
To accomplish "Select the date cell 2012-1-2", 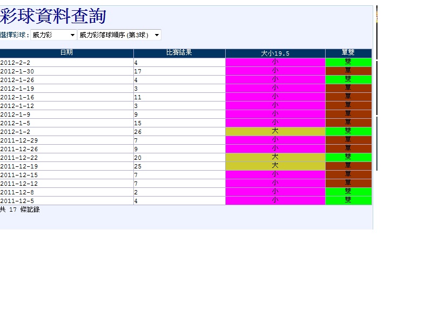I will tap(66, 132).
